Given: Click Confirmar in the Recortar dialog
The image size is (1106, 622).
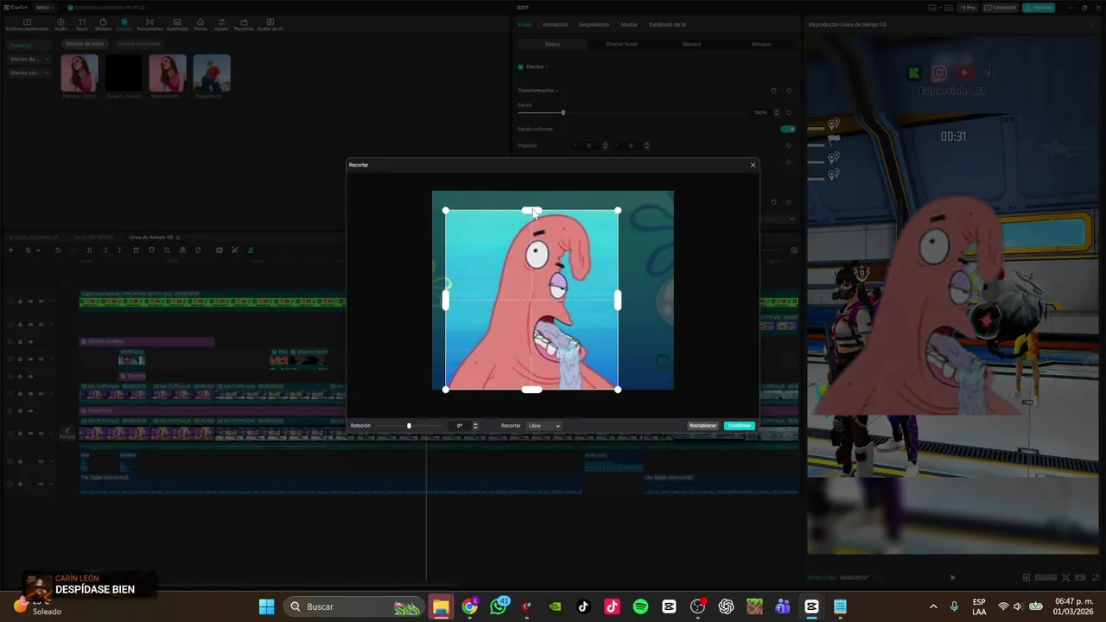Looking at the screenshot, I should tap(740, 426).
